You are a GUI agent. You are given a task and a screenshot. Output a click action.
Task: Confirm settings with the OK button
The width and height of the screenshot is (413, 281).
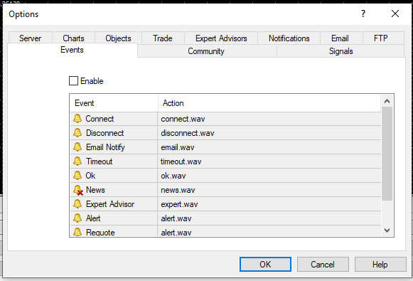point(265,264)
